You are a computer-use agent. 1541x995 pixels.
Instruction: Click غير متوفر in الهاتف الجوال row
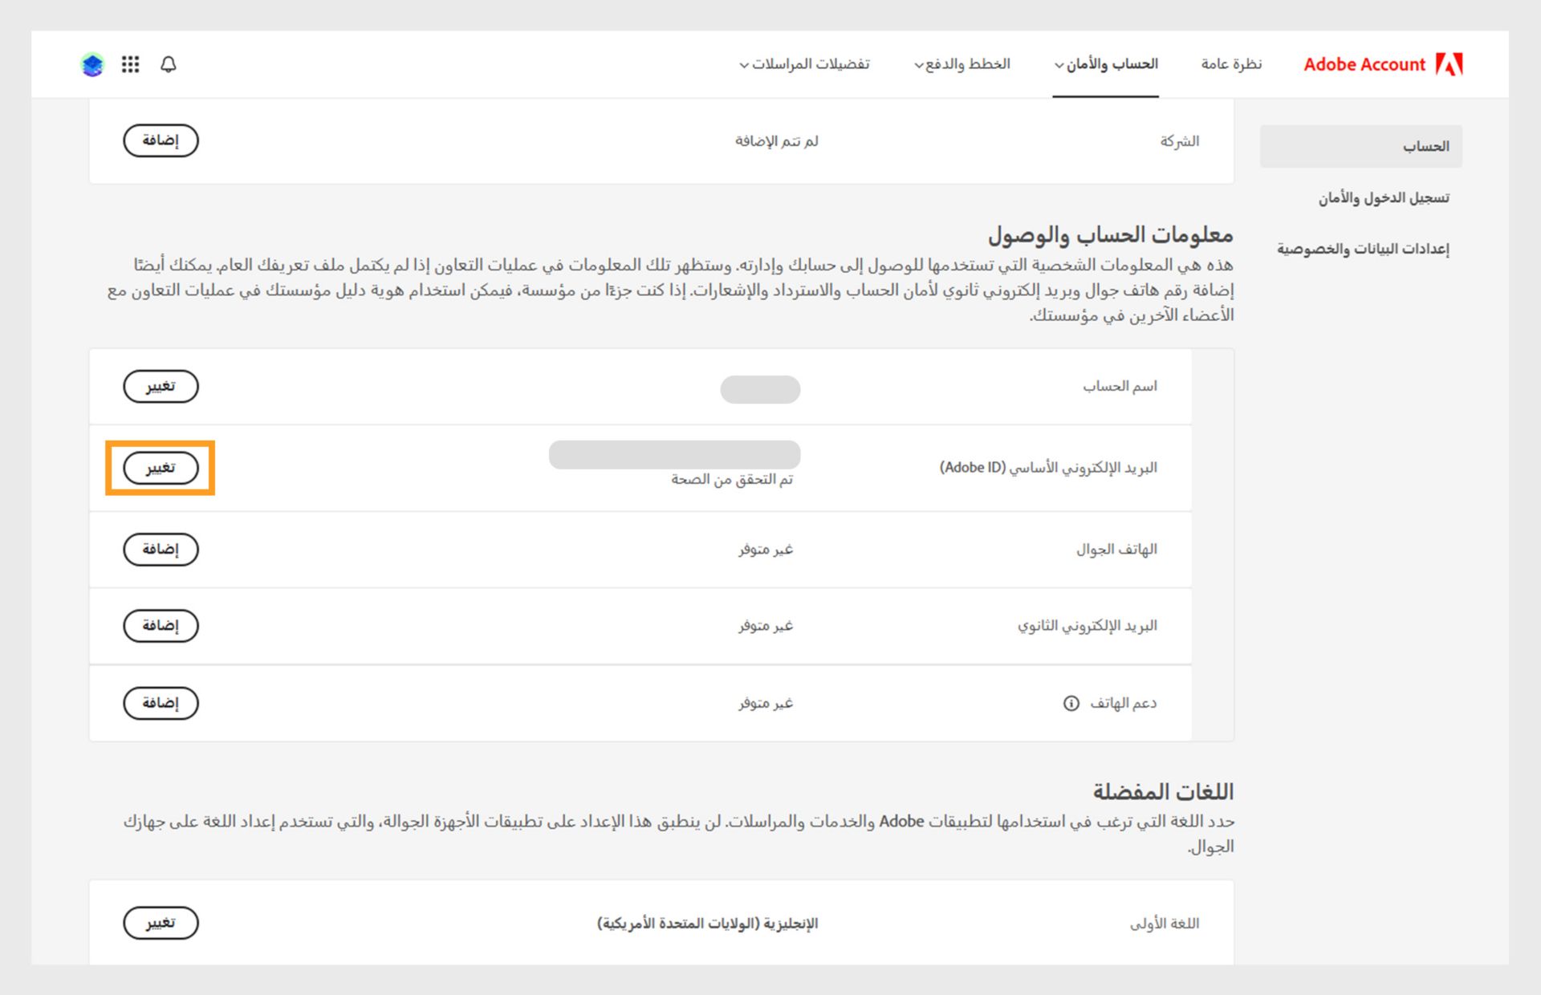[766, 549]
